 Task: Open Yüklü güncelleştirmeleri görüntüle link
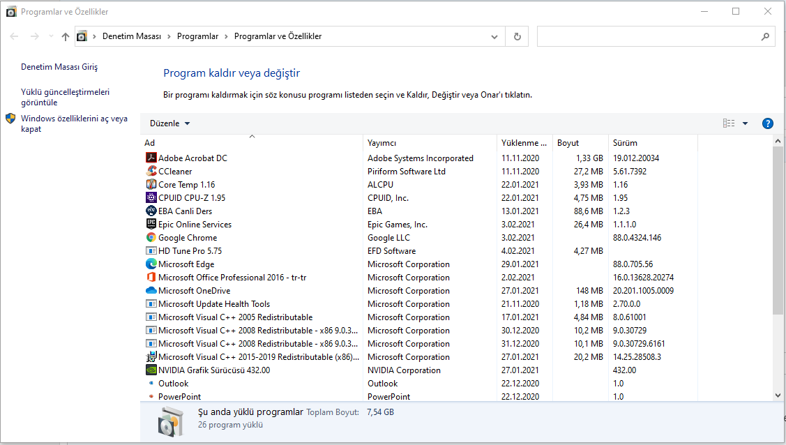65,97
